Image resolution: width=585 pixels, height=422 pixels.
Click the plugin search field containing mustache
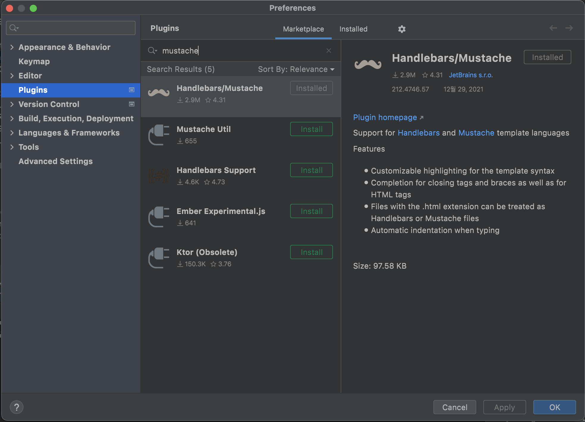tap(241, 51)
